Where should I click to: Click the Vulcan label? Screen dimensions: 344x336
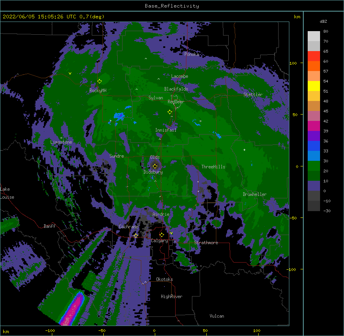click(x=217, y=316)
